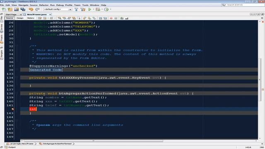Open the Output window button

10,147
